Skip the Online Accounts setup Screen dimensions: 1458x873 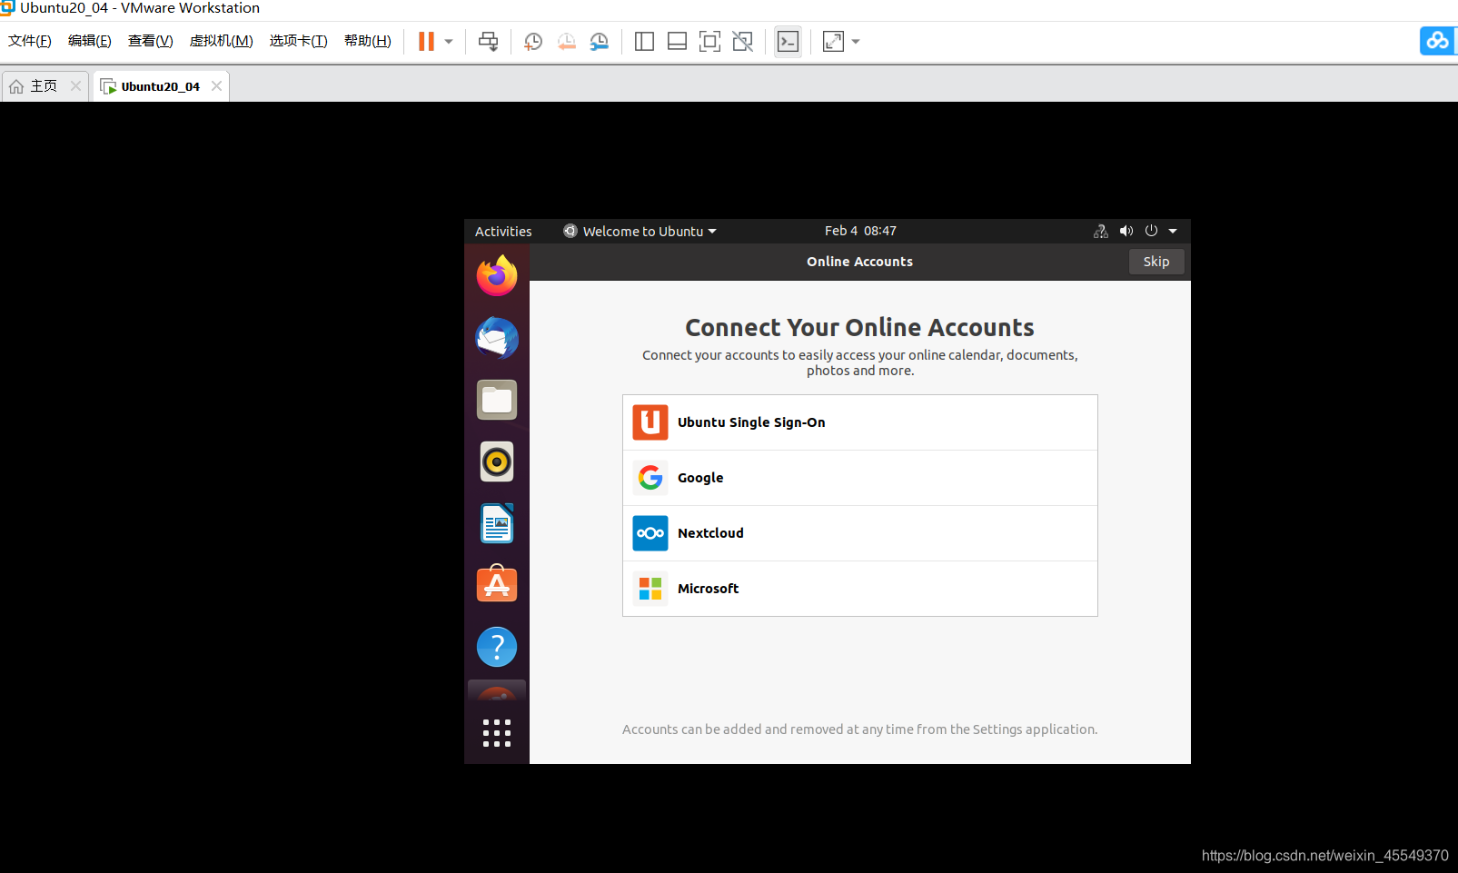[x=1156, y=262]
